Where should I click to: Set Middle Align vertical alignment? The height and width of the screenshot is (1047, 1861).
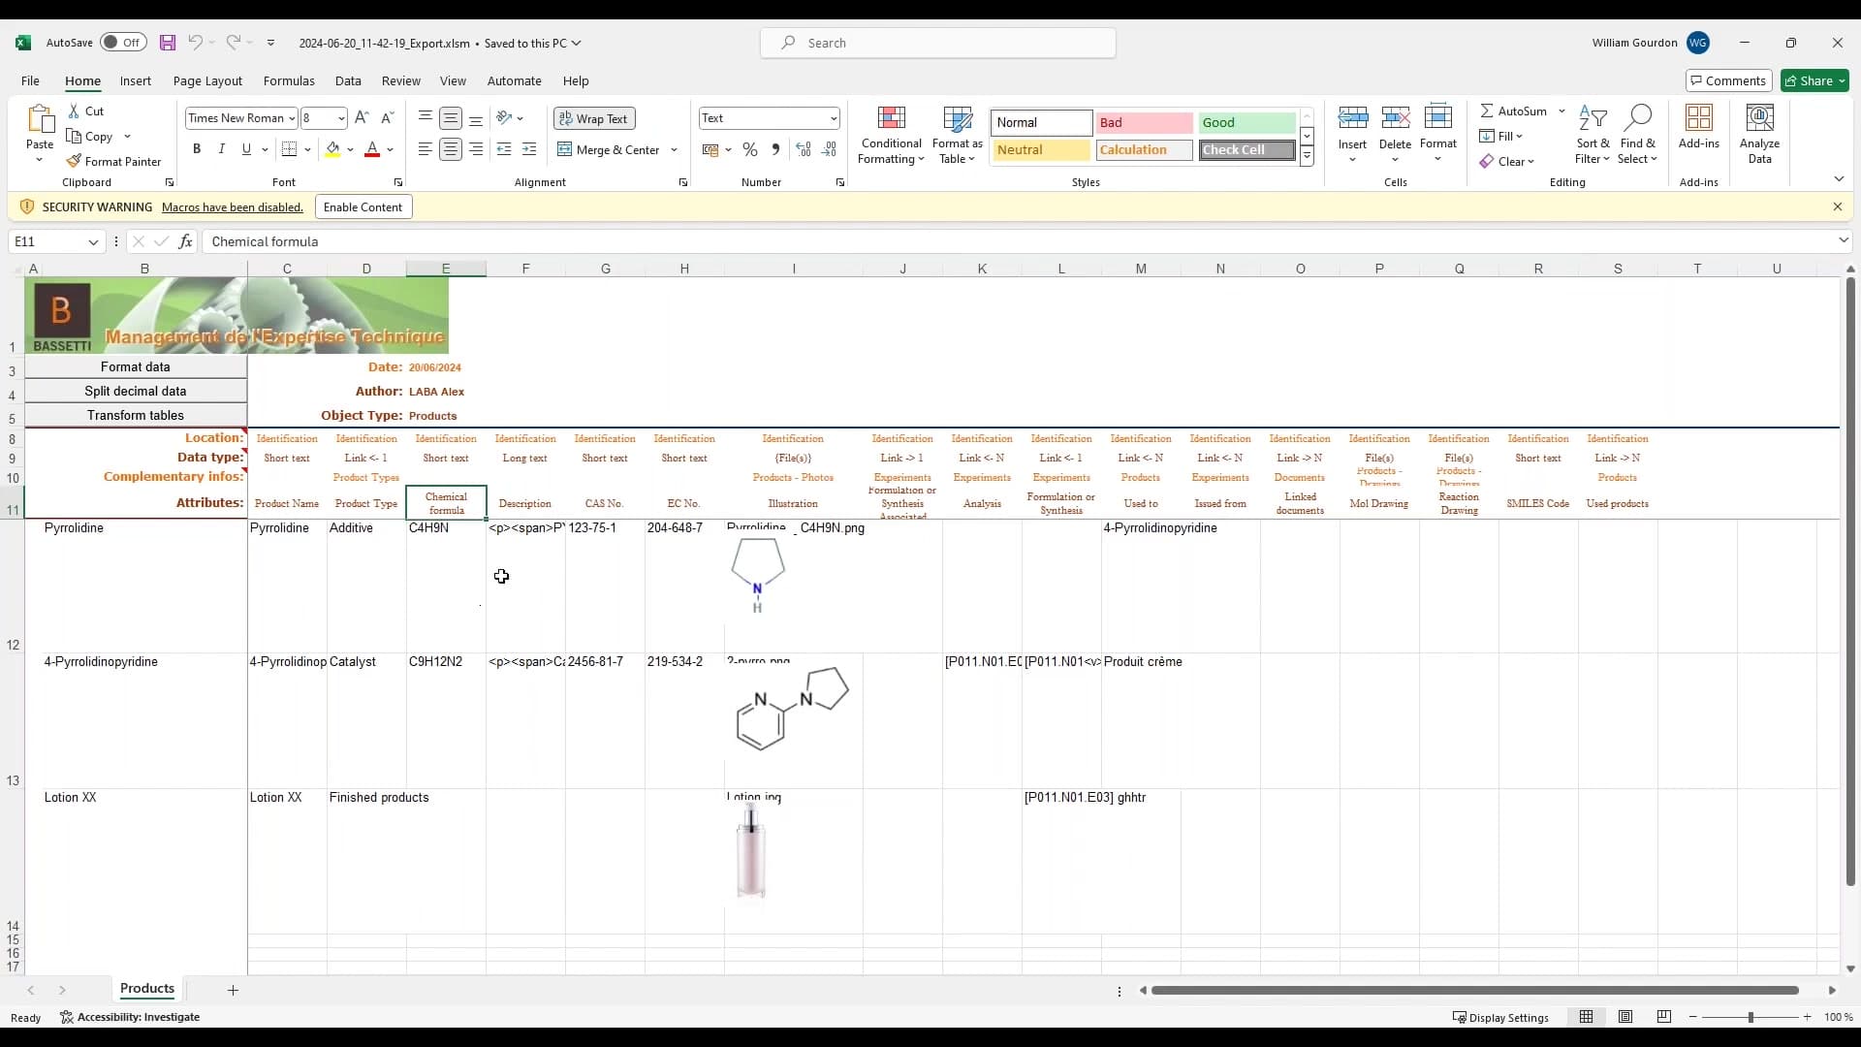(x=451, y=118)
